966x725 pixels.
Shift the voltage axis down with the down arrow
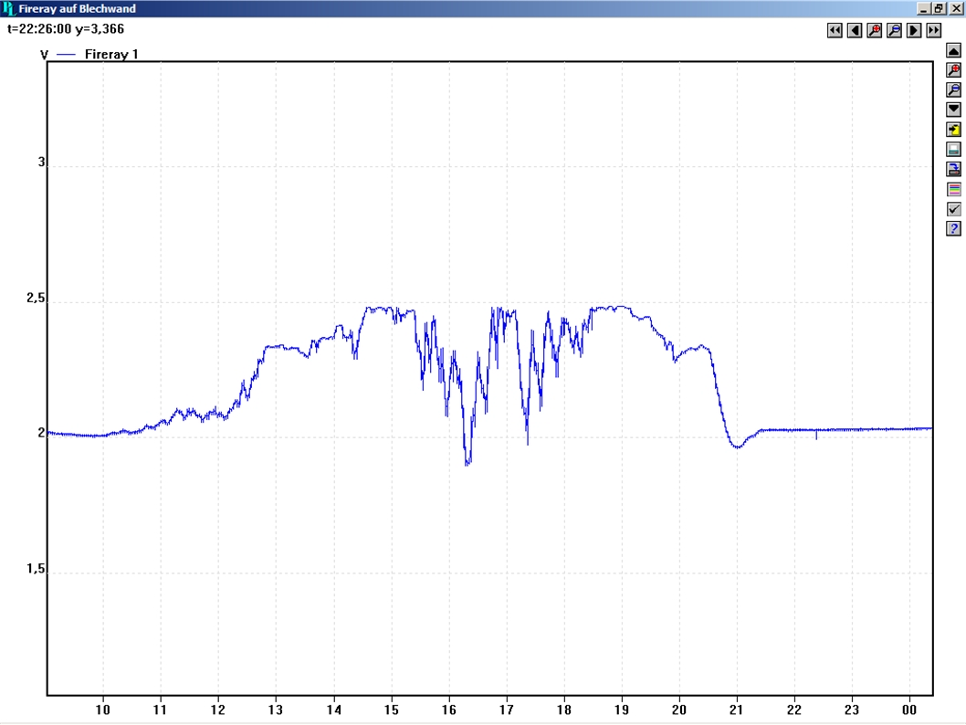coord(954,110)
